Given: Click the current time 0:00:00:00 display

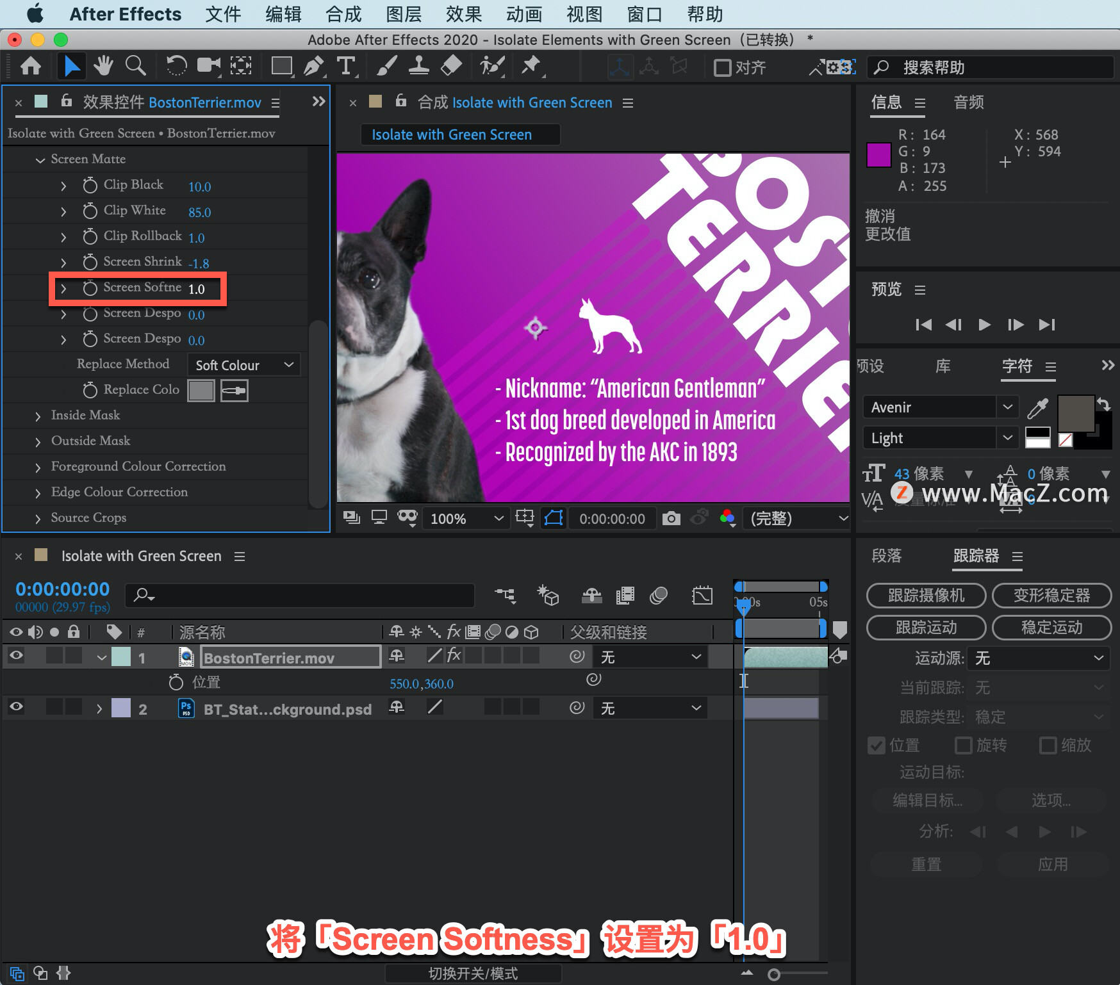Looking at the screenshot, I should tap(63, 589).
